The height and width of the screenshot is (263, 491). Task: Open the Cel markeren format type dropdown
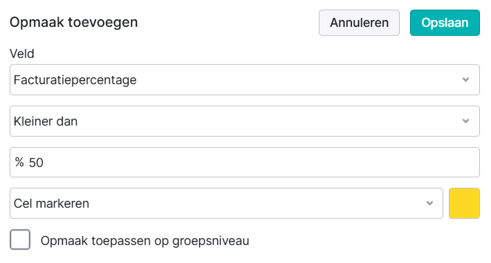pos(226,203)
